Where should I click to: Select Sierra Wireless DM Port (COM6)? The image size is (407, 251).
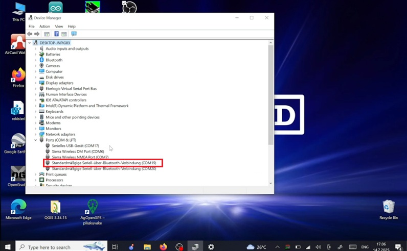click(78, 152)
